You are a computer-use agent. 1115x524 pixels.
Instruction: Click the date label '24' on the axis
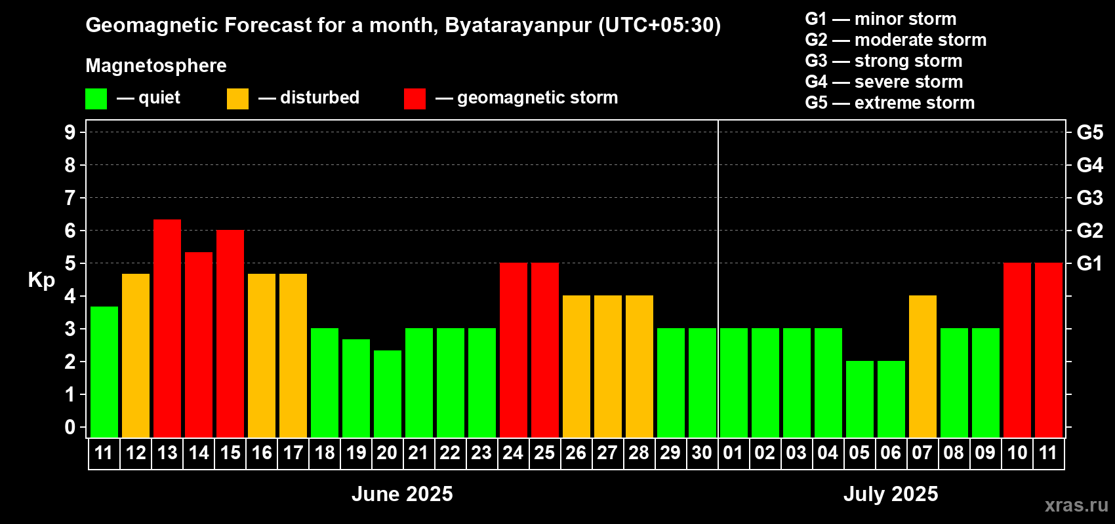(513, 453)
